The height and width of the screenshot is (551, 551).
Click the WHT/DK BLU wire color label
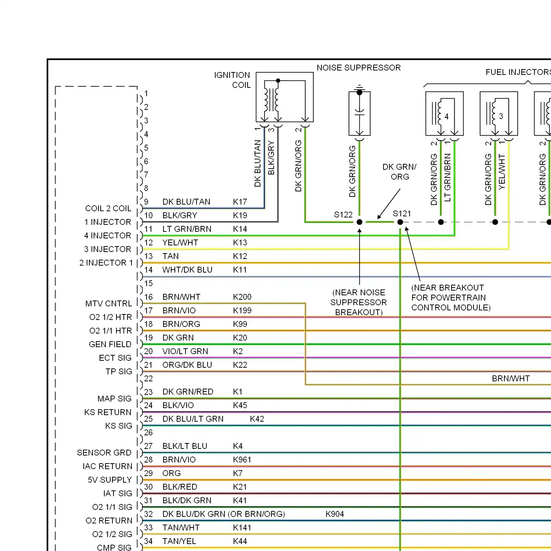pyautogui.click(x=187, y=270)
